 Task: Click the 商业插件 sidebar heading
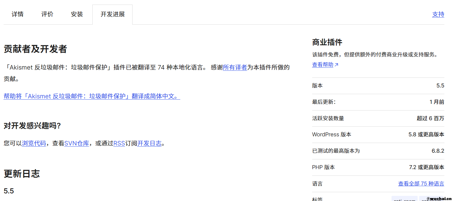point(327,42)
